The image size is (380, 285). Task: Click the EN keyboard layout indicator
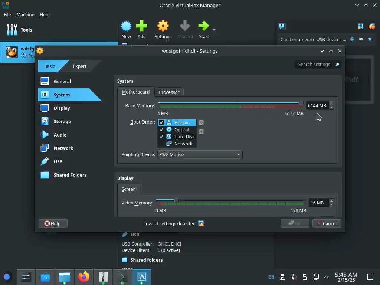pos(271,277)
